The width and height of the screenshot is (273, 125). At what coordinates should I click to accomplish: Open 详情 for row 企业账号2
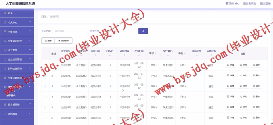(230, 75)
